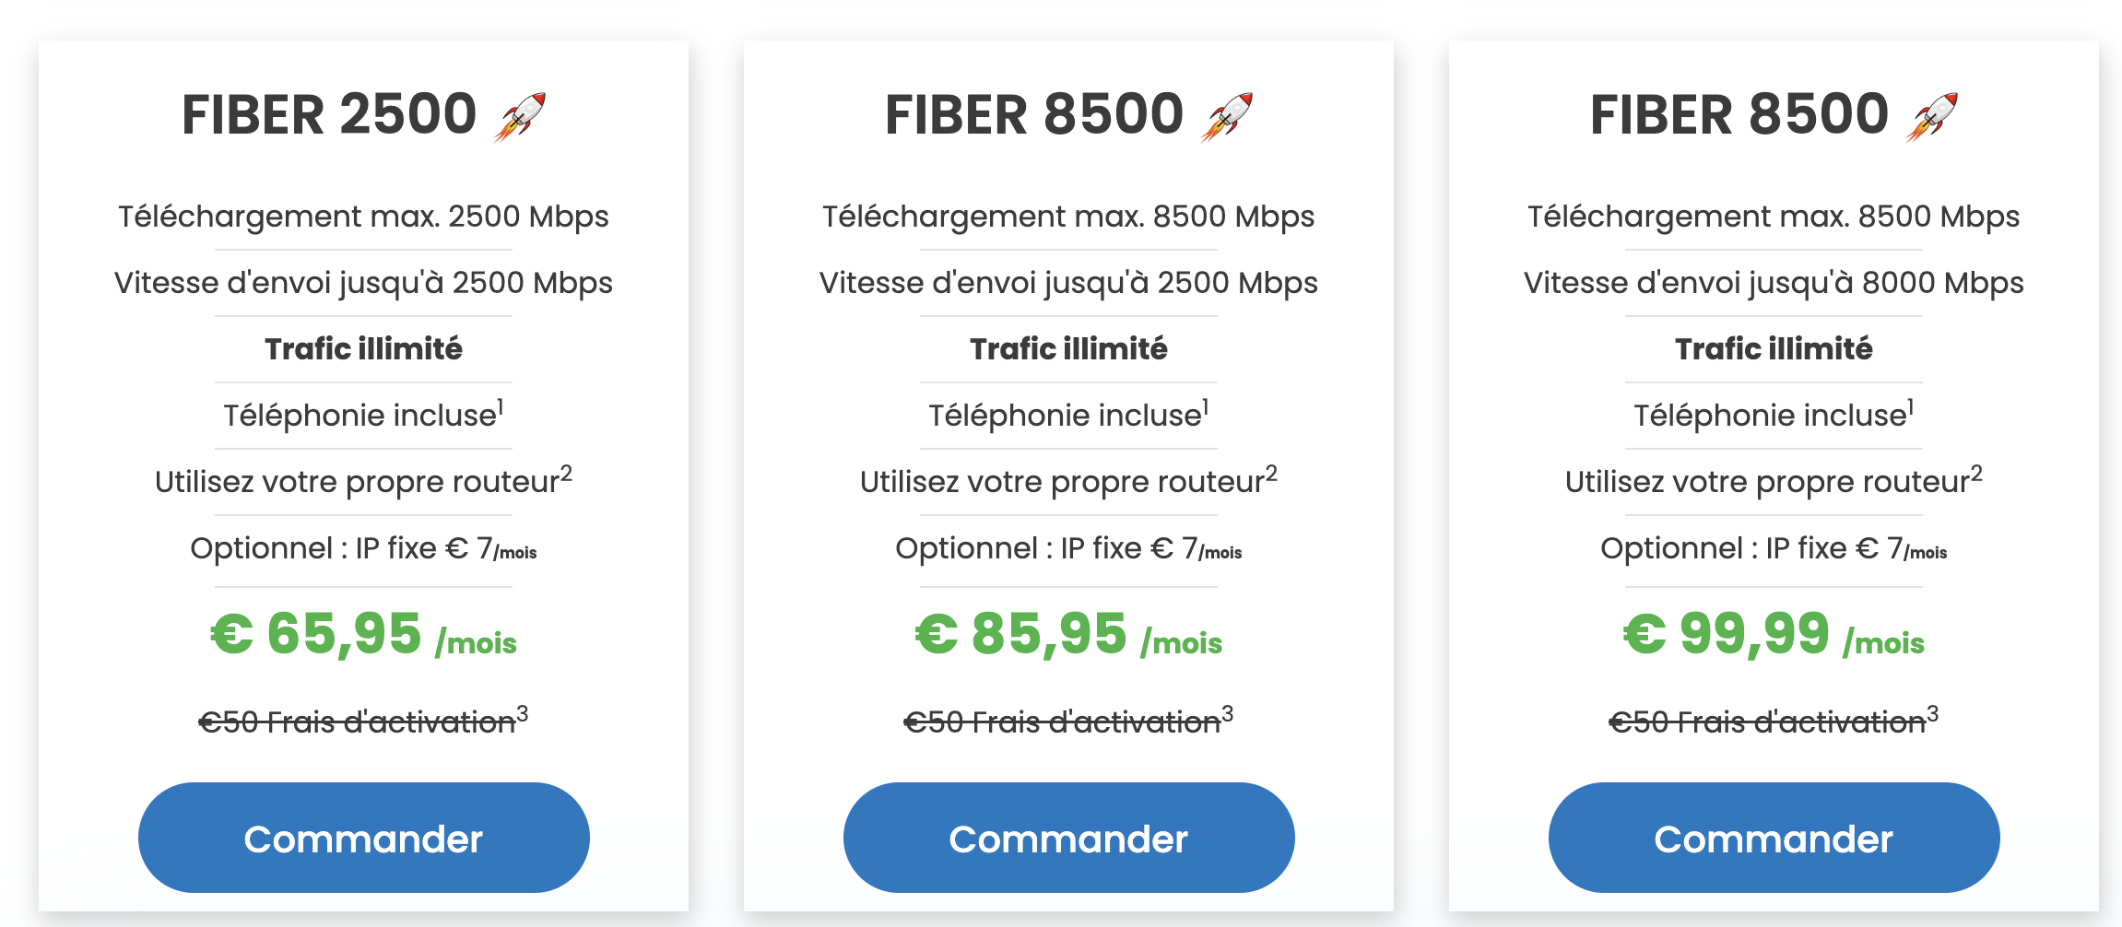Click the rocket icon on the €99,99 plan
The height and width of the screenshot is (927, 2122).
coord(1932,117)
